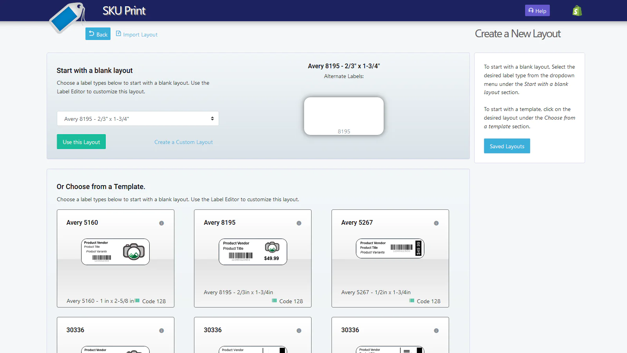View info icon on Avery 8195 template
Screen dimensions: 627x353
pyautogui.click(x=299, y=224)
